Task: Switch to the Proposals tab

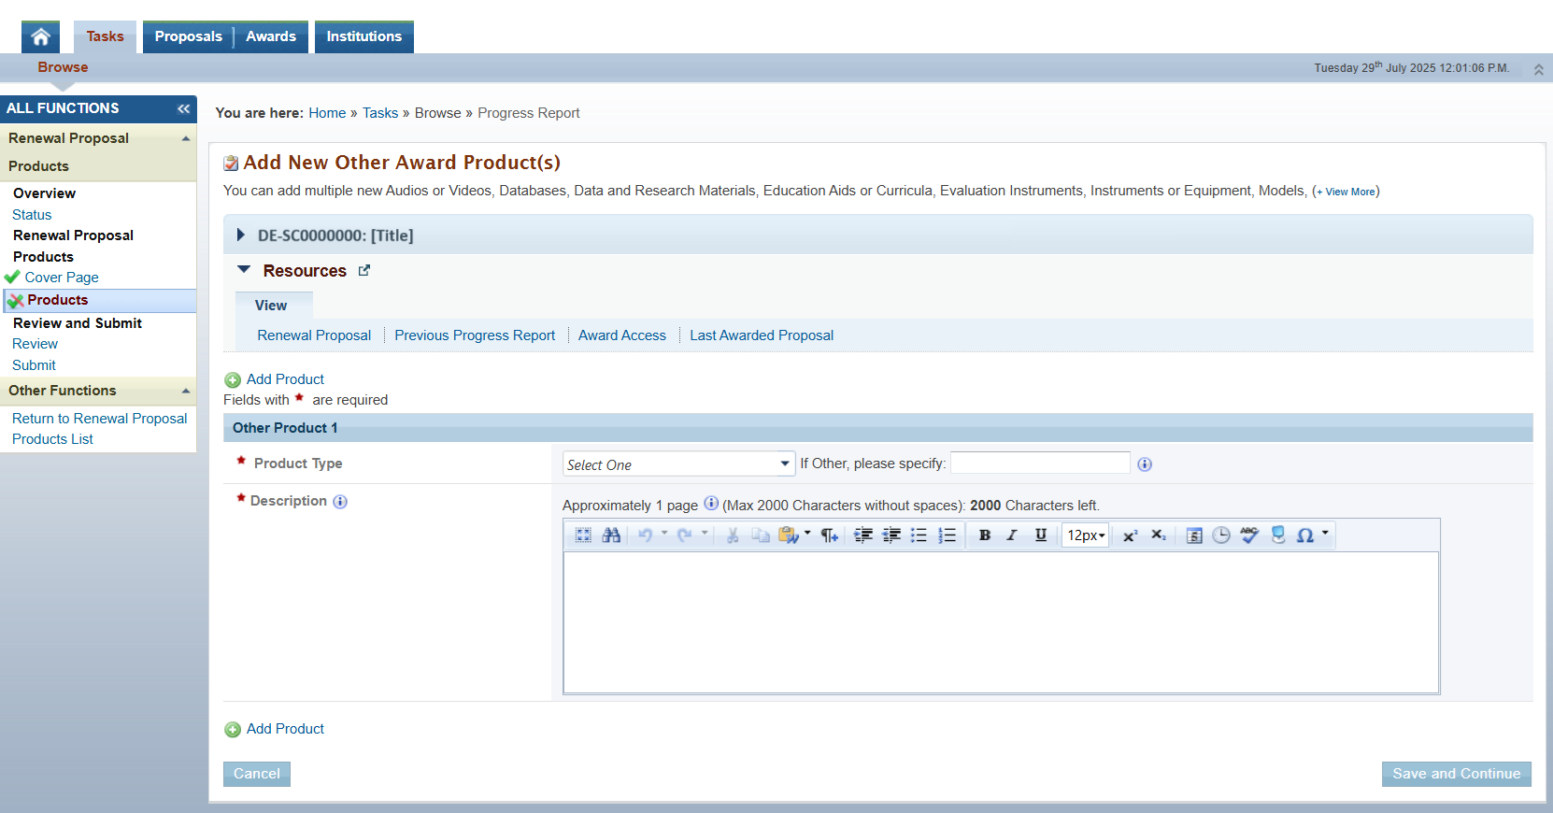Action: pyautogui.click(x=188, y=36)
